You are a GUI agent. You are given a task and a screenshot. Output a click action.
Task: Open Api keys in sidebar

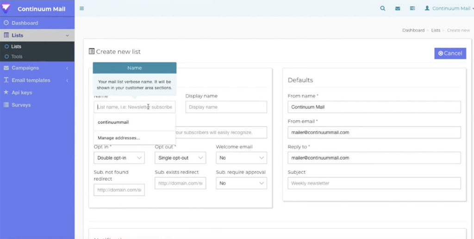click(x=37, y=93)
